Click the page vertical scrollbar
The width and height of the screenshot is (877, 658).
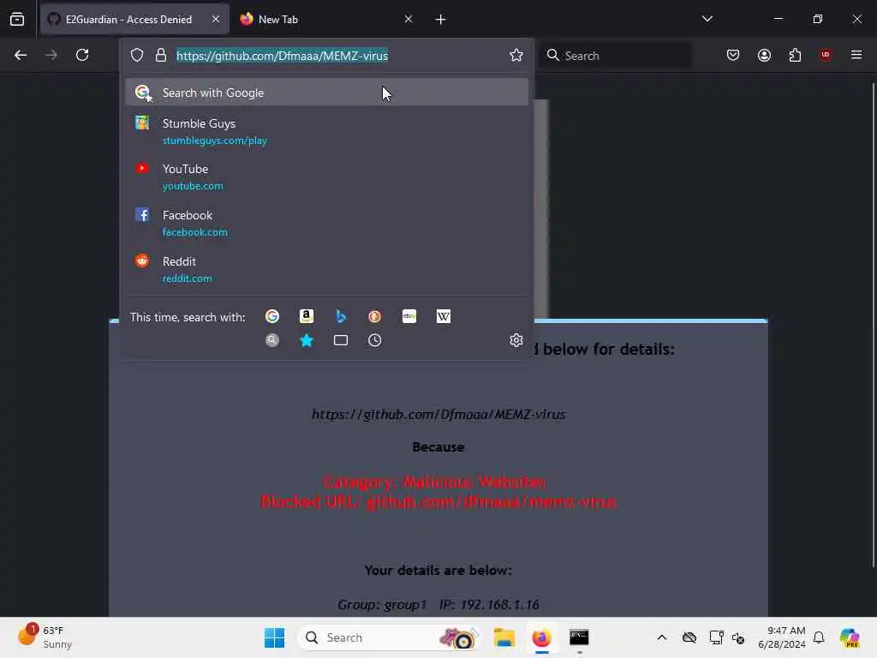click(x=873, y=325)
